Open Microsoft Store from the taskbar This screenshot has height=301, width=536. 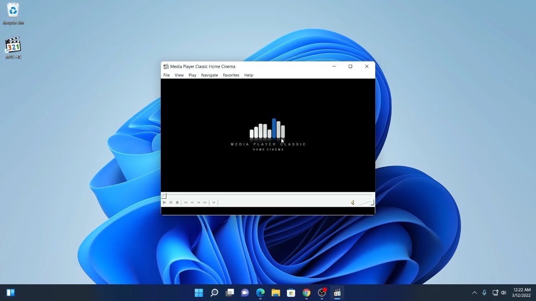point(291,293)
